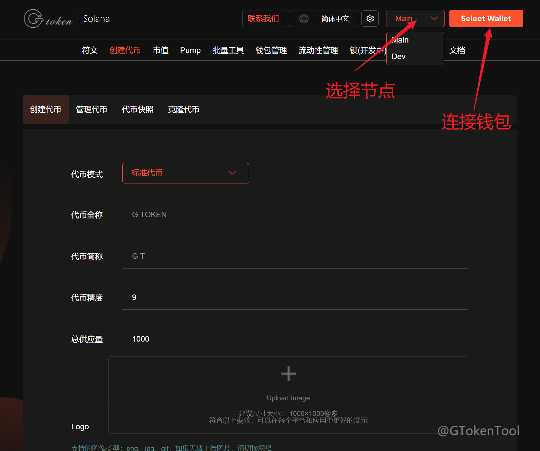Click the globe language icon
This screenshot has width=540, height=451.
[x=304, y=19]
